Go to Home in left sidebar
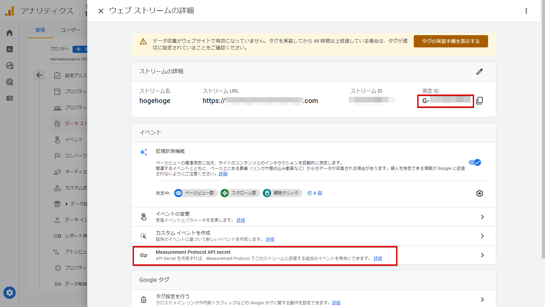Image resolution: width=545 pixels, height=307 pixels. point(10,33)
